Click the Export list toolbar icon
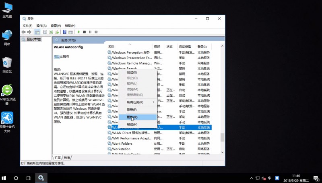The width and height of the screenshot is (322, 183). [57, 32]
